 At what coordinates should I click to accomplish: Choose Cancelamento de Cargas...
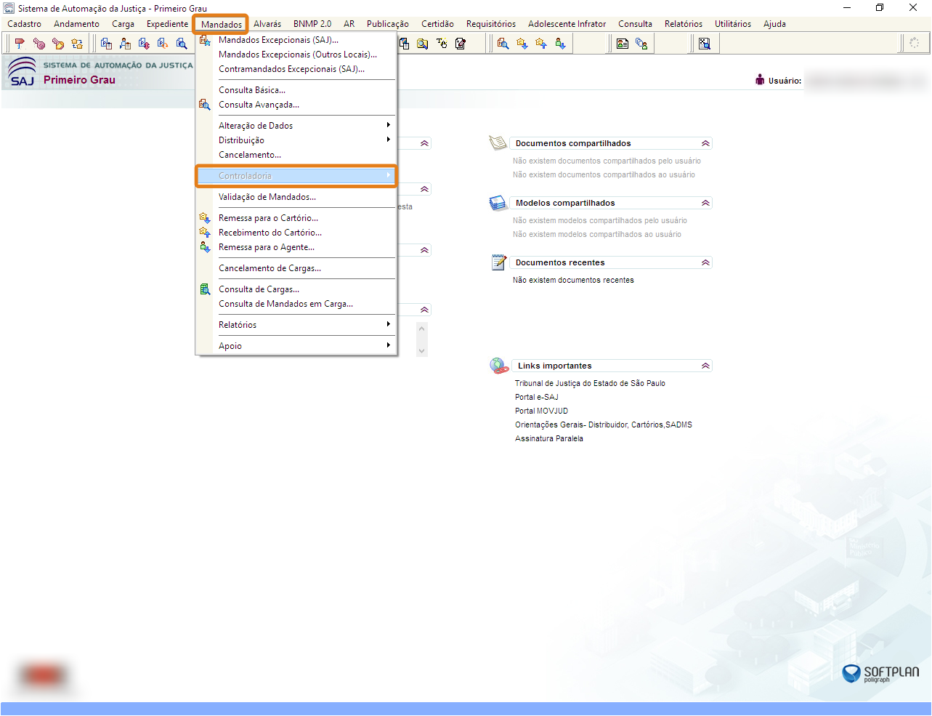(296, 268)
